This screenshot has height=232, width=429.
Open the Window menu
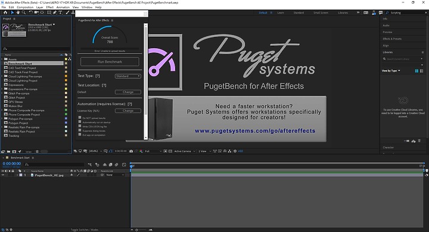click(x=87, y=7)
